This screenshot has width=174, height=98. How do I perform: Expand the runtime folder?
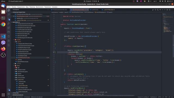(19, 64)
